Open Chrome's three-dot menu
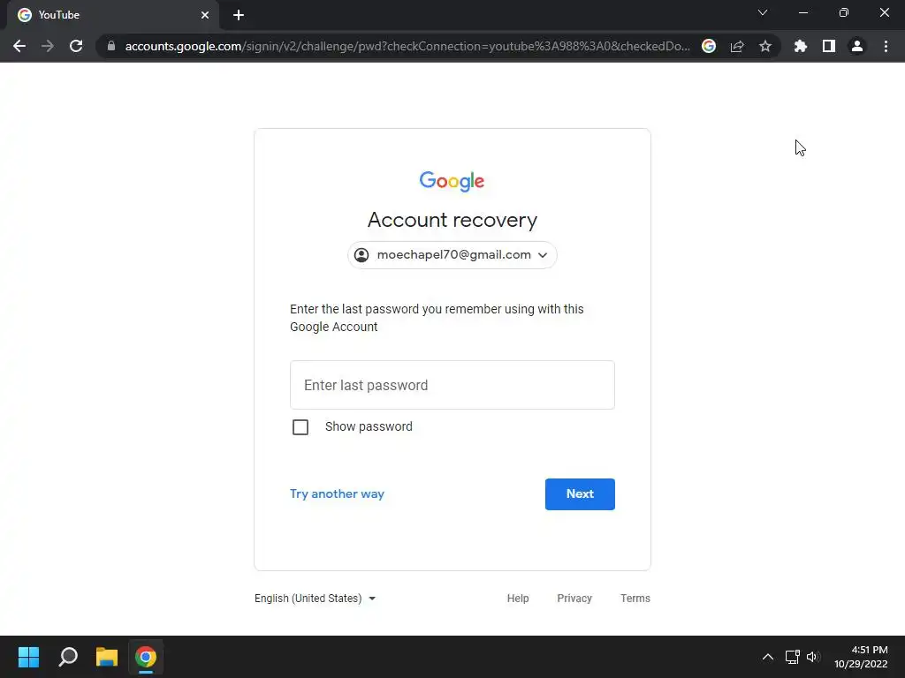905x678 pixels. coord(886,46)
